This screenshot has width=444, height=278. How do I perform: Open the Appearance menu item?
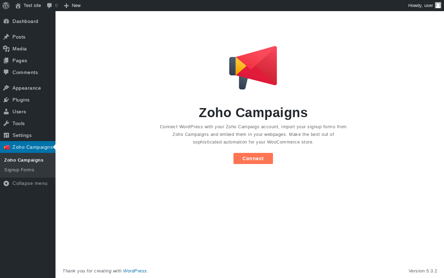[x=28, y=88]
